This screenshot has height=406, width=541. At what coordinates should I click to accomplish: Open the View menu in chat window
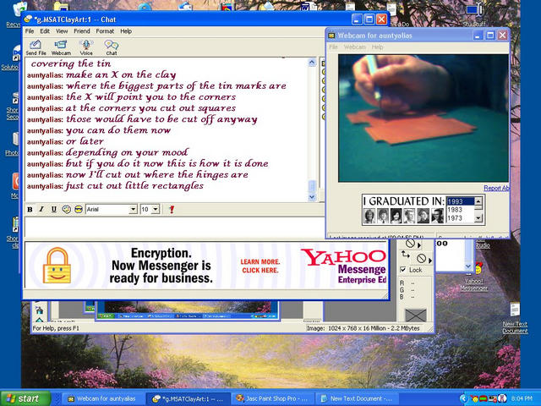tap(62, 31)
